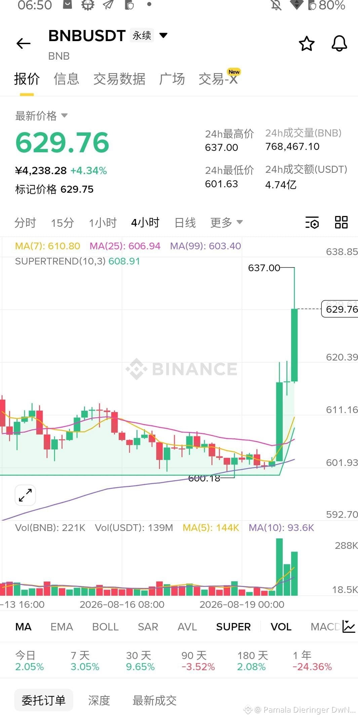The width and height of the screenshot is (358, 718).
Task: Toggle the VOL sub-indicator
Action: [281, 627]
